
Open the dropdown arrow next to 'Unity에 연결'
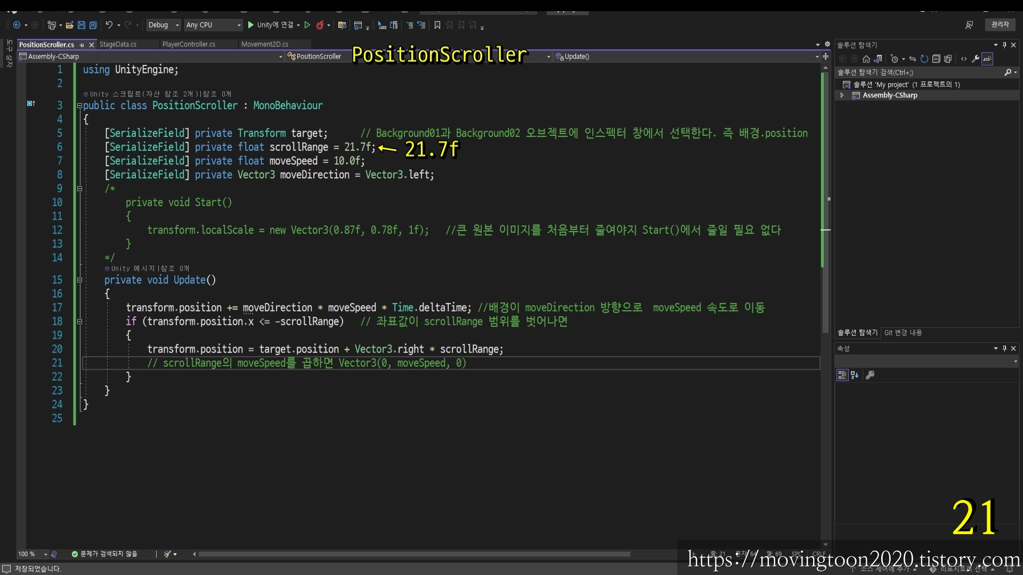tap(298, 25)
